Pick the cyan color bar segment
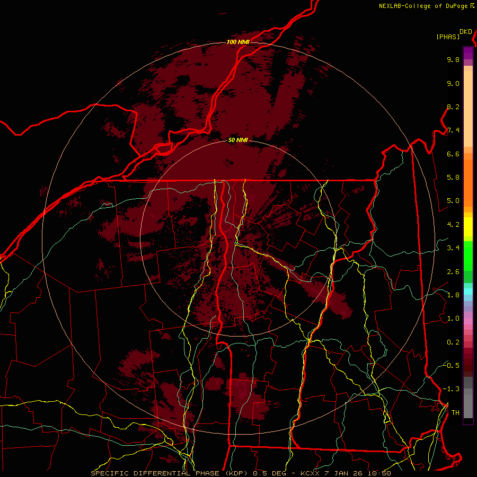The width and height of the screenshot is (477, 477). click(x=468, y=291)
